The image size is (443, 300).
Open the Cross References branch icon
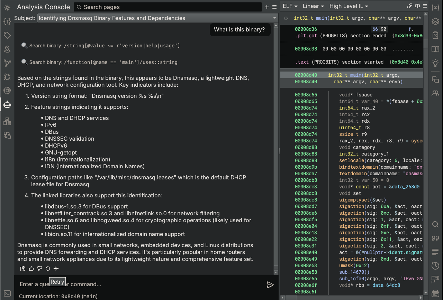[7, 63]
